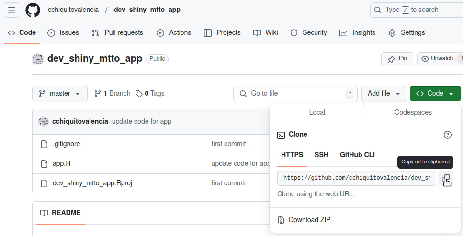This screenshot has width=463, height=236.
Task: Open cchiquitovalencia commit author link
Action: [80, 121]
